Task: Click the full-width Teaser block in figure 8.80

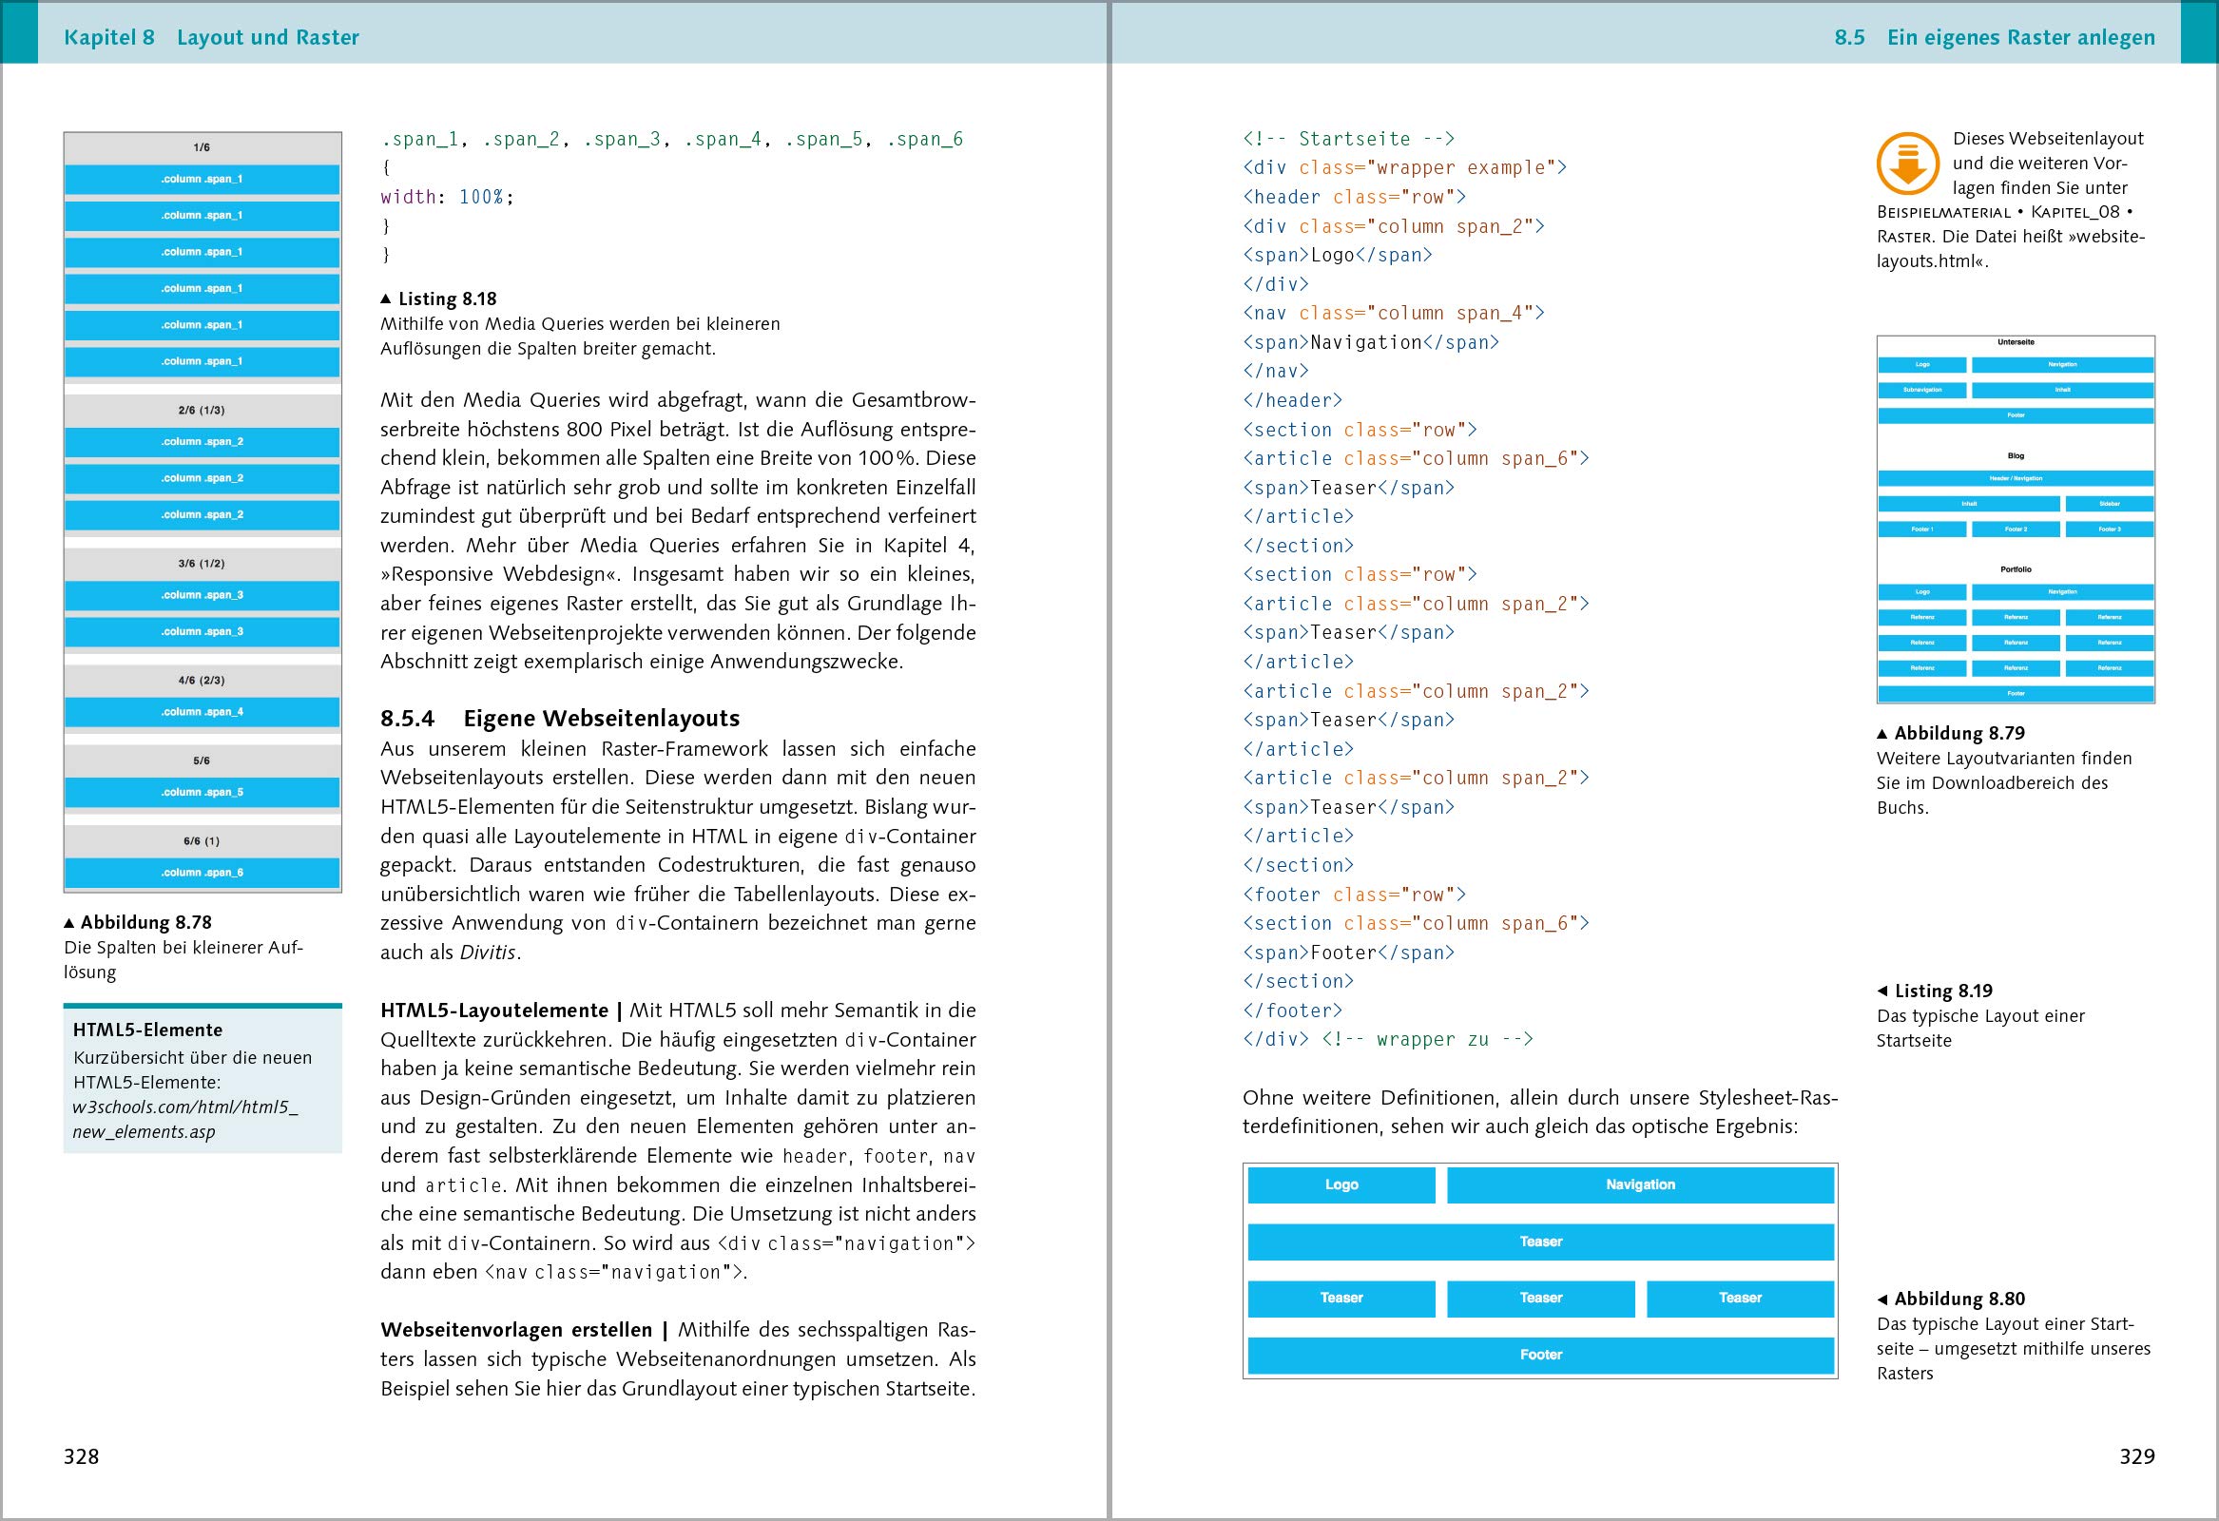Action: click(1540, 1242)
